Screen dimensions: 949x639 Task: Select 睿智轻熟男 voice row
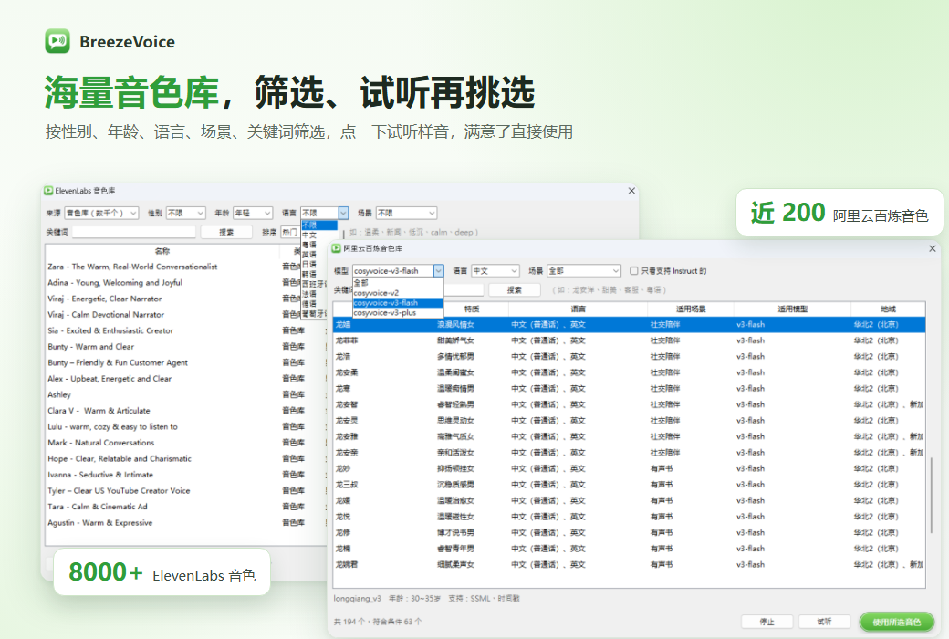tap(629, 404)
